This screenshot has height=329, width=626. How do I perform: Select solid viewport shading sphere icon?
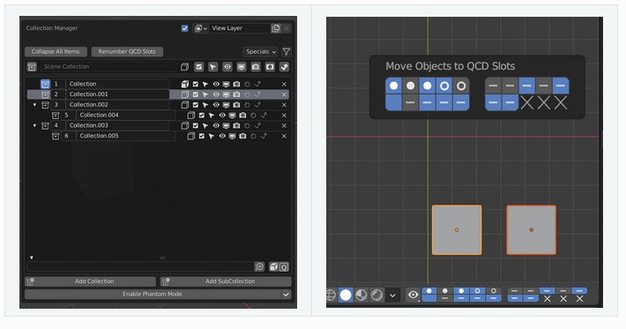click(346, 295)
